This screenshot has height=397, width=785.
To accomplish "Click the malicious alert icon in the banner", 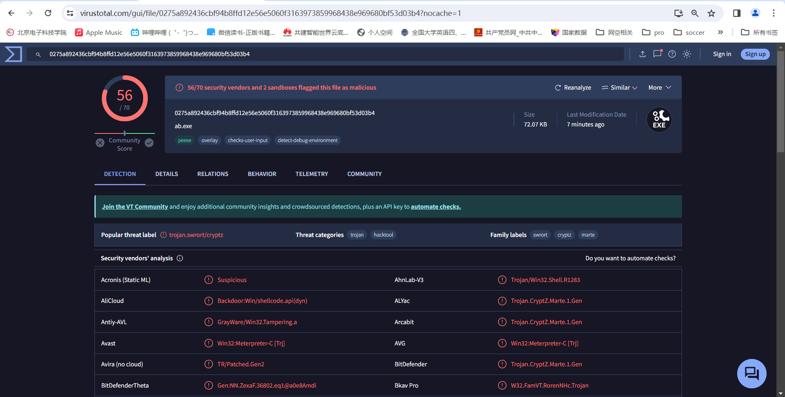I will tap(179, 88).
